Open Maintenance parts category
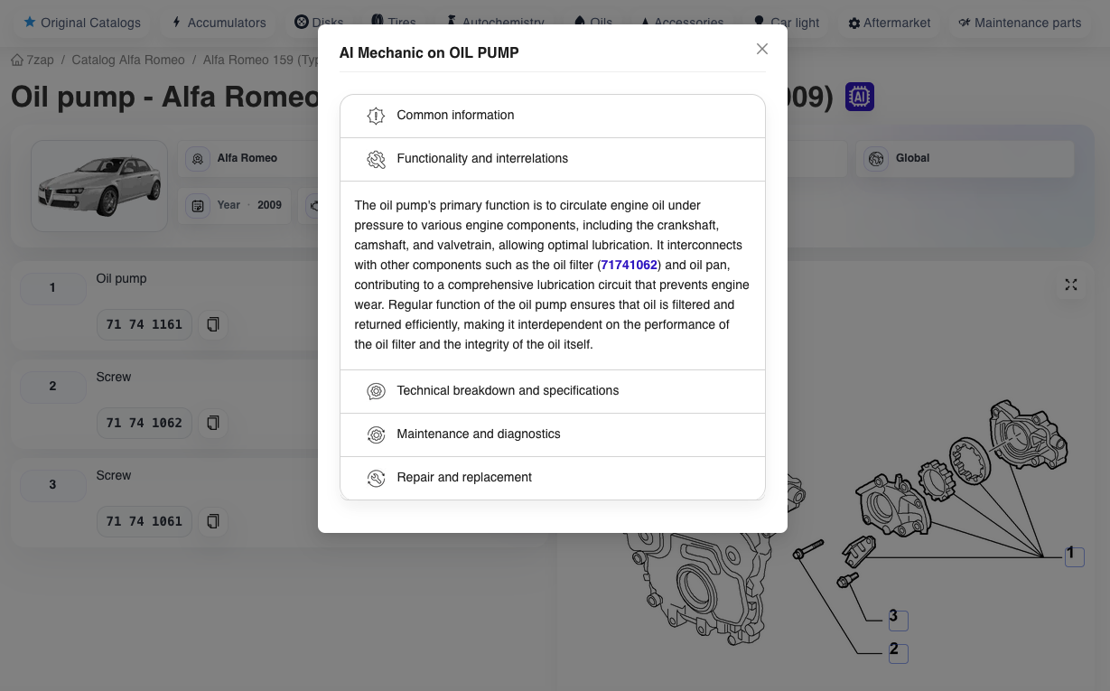This screenshot has width=1110, height=691. click(x=1020, y=23)
